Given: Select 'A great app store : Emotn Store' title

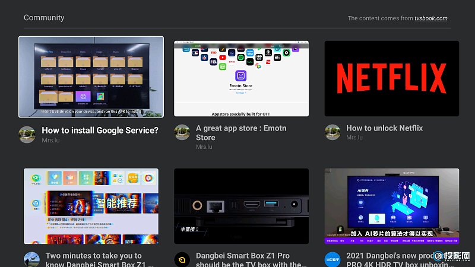Looking at the screenshot, I should pos(241,132).
